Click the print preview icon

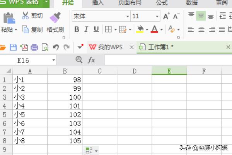[x=45, y=47]
